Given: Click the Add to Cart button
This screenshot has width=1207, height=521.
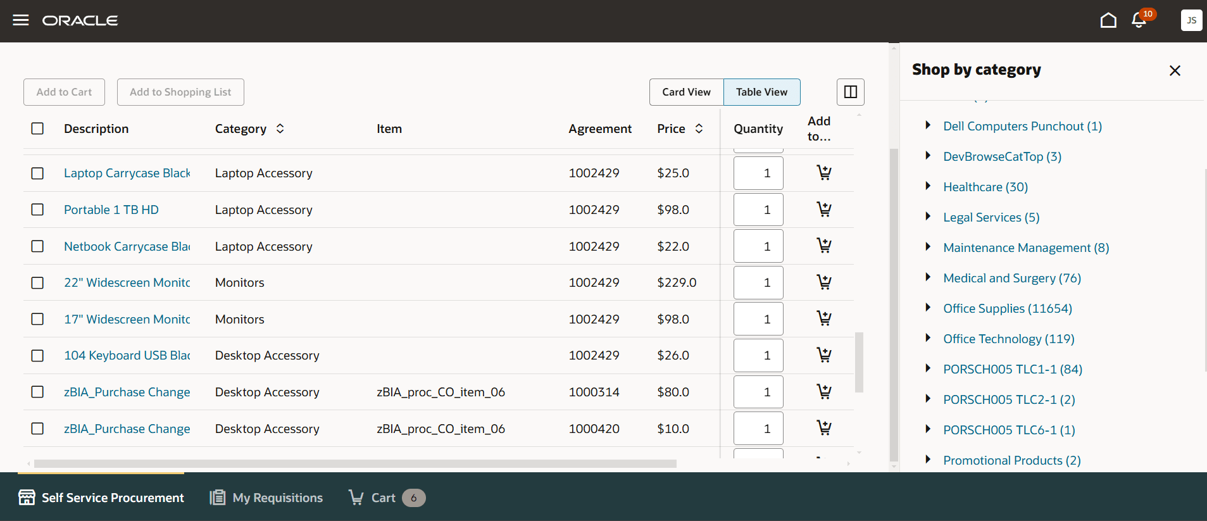Looking at the screenshot, I should tap(64, 92).
